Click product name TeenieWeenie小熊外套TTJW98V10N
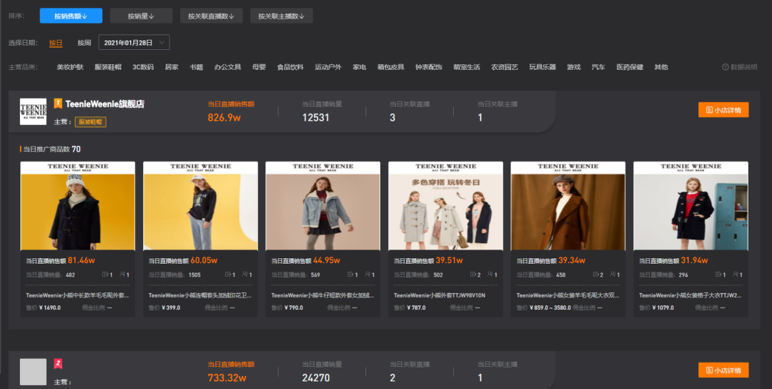The height and width of the screenshot is (389, 772). tap(440, 295)
